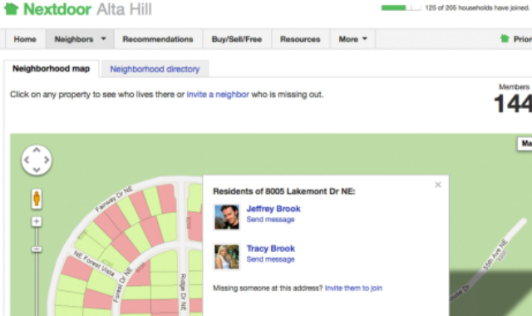The height and width of the screenshot is (316, 532).
Task: Pan the map left with arrow
Action: coord(27,160)
